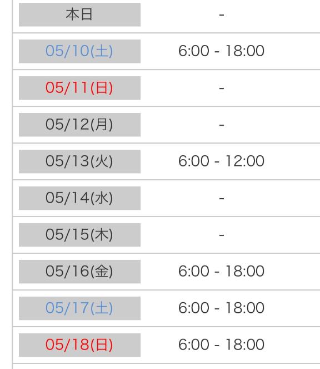The image size is (320, 369).
Task: Click the 6:00 - 18:00 time for 05/17
Action: (221, 308)
